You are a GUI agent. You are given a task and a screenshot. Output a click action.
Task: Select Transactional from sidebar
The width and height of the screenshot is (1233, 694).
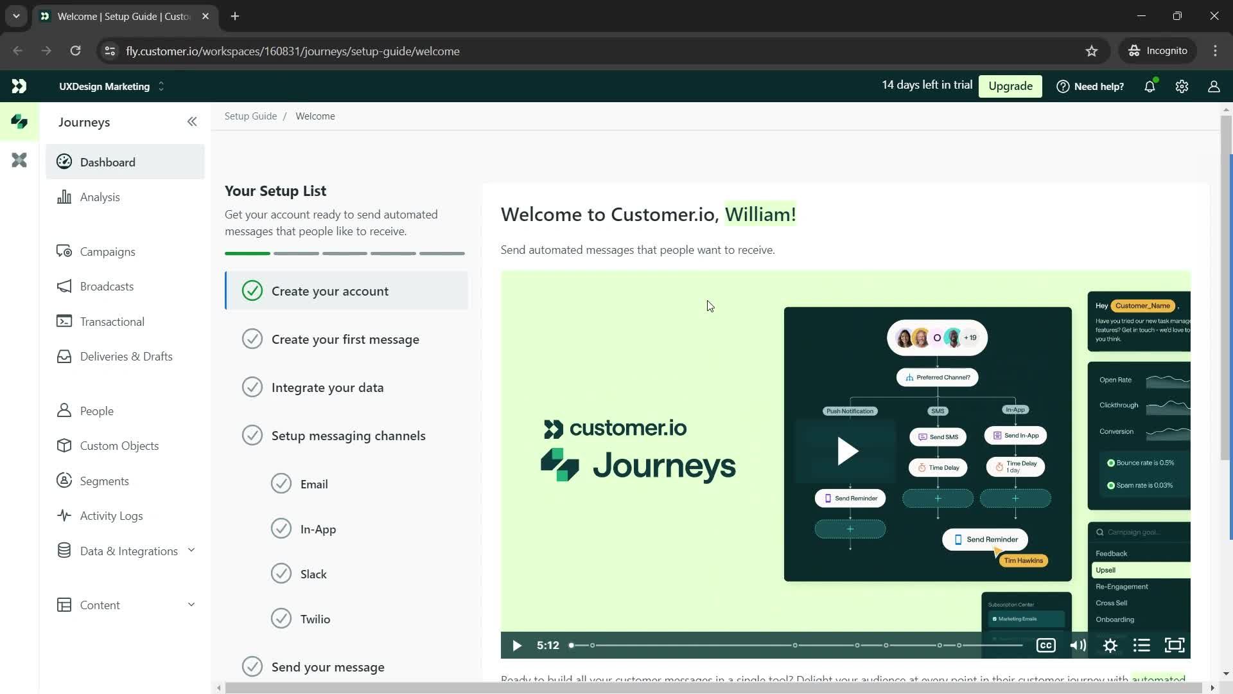tap(112, 322)
